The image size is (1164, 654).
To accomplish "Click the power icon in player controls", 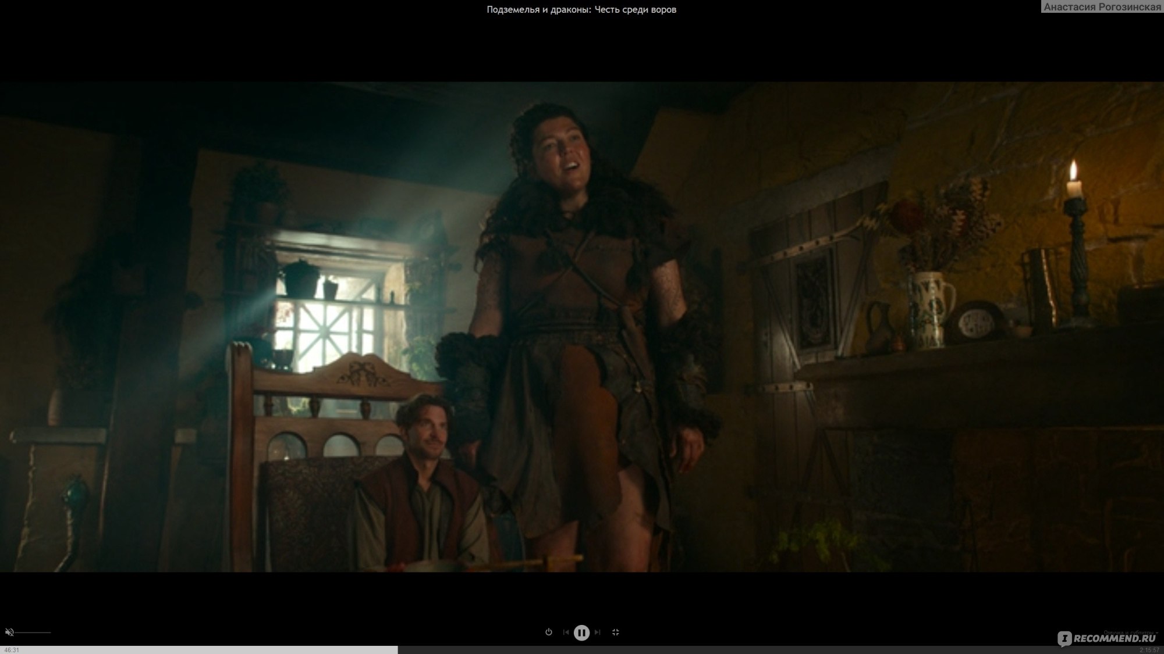I will click(548, 632).
